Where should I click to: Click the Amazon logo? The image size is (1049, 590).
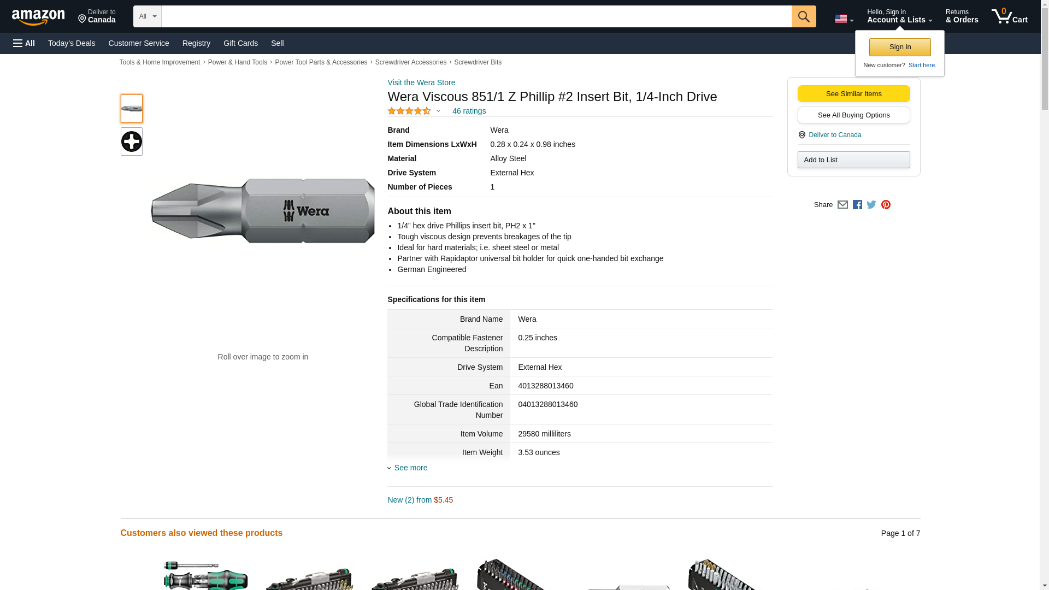coord(38,17)
